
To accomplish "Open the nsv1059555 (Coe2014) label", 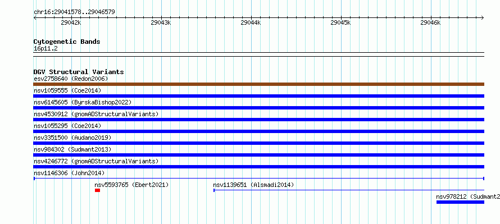I will coord(67,90).
